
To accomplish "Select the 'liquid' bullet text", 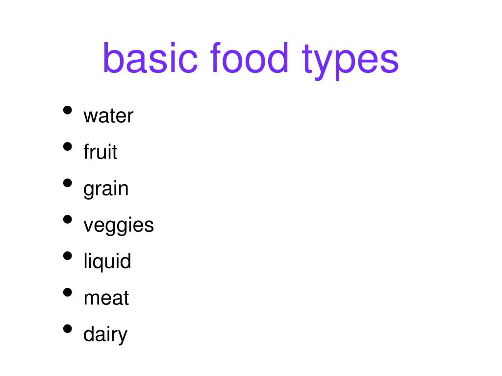I will pyautogui.click(x=107, y=262).
